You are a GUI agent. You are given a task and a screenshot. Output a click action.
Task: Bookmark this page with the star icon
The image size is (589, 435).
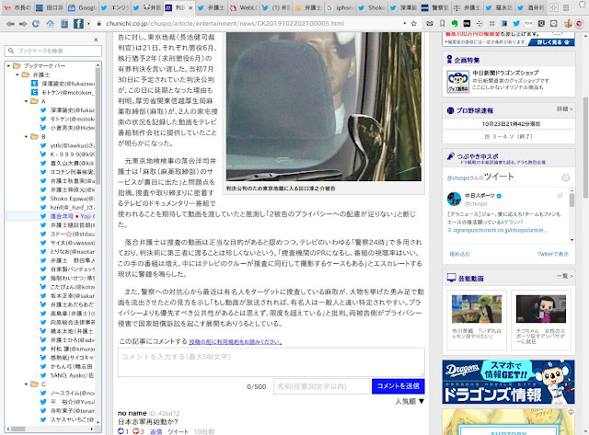(x=413, y=23)
